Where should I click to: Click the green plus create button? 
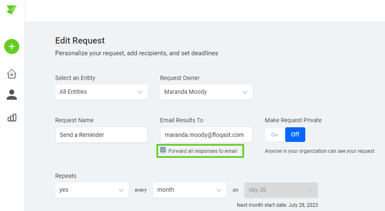click(12, 46)
